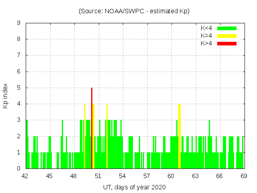This screenshot has height=193, width=257.
Task: Click the y-axis tick label 0
Action: [x=18, y=168]
